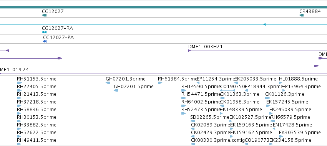
Task: Select the CO190350 EST feature glyph
Action: pyautogui.click(x=228, y=90)
